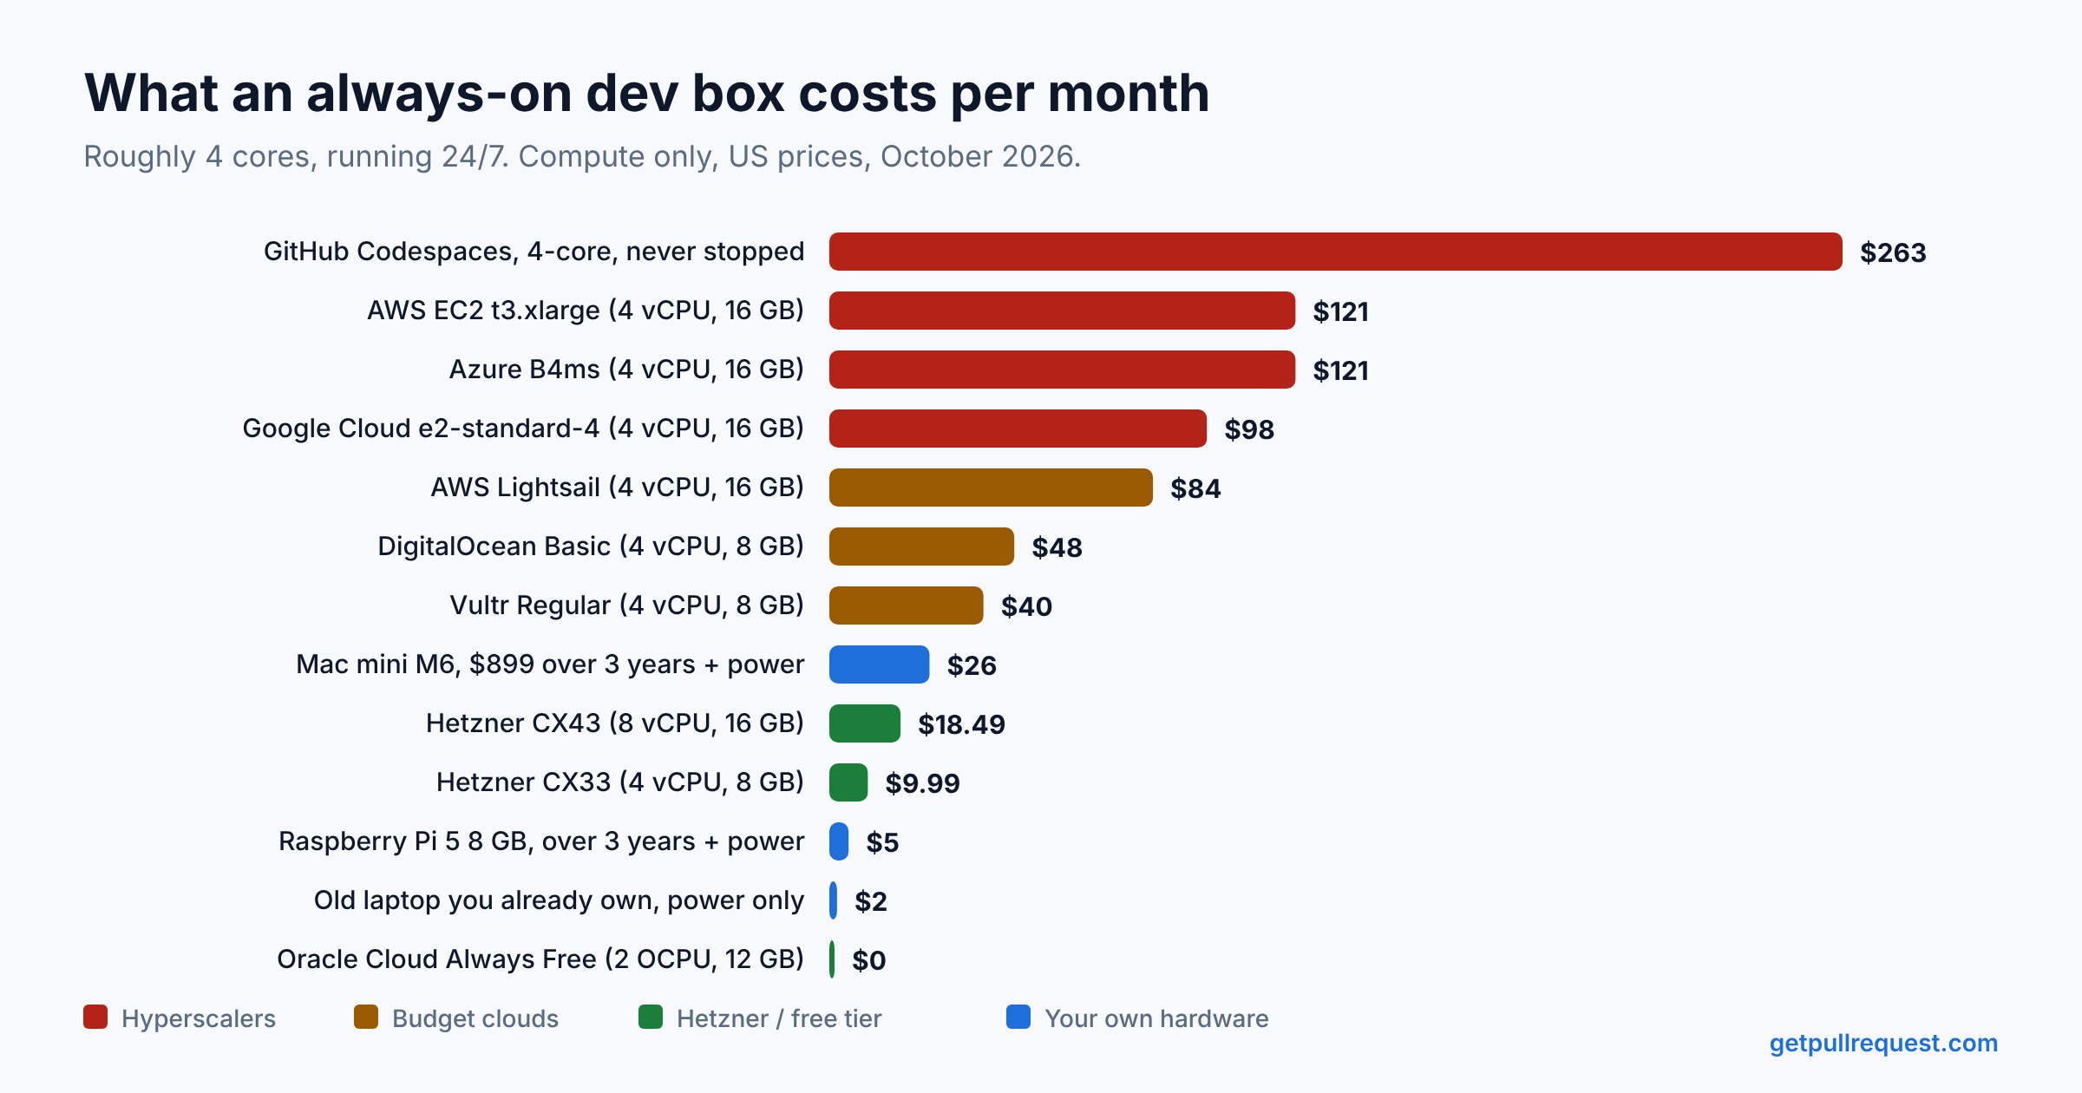Click the 'Hyperscalers' legend text
This screenshot has height=1093, width=2082.
(x=199, y=1018)
